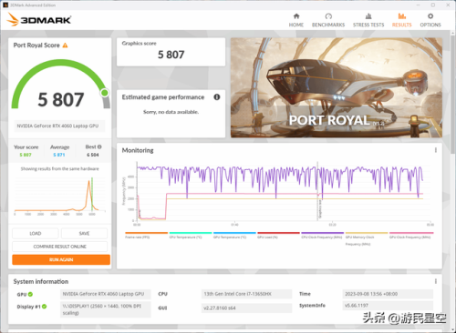This screenshot has width=456, height=333.
Task: Click the Port Royal Score warning triangle
Action: [x=65, y=45]
